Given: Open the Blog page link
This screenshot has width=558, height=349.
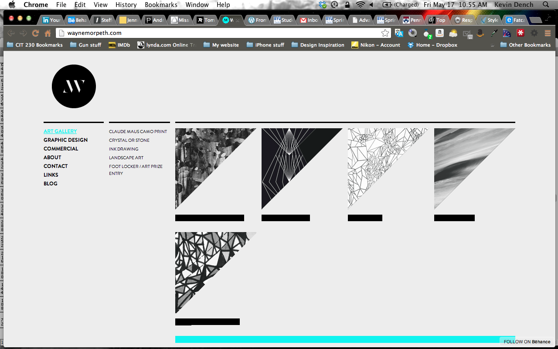Looking at the screenshot, I should pyautogui.click(x=51, y=184).
